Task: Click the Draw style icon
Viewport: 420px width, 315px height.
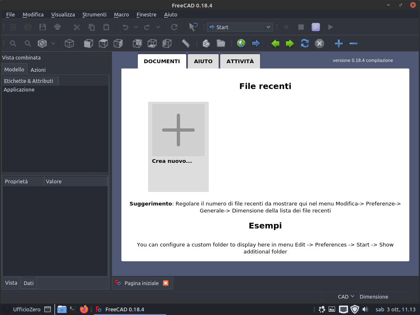Action: 42,43
